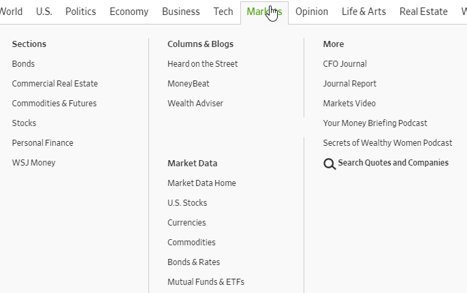
Task: Open U.S. Stocks market data
Action: (187, 203)
